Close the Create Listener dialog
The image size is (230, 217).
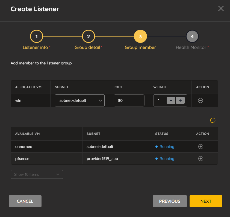pyautogui.click(x=221, y=8)
